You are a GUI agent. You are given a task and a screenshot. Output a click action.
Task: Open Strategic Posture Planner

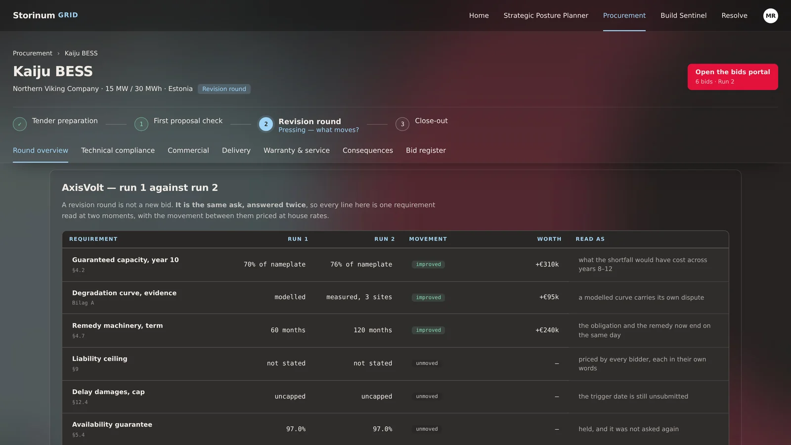click(x=546, y=15)
